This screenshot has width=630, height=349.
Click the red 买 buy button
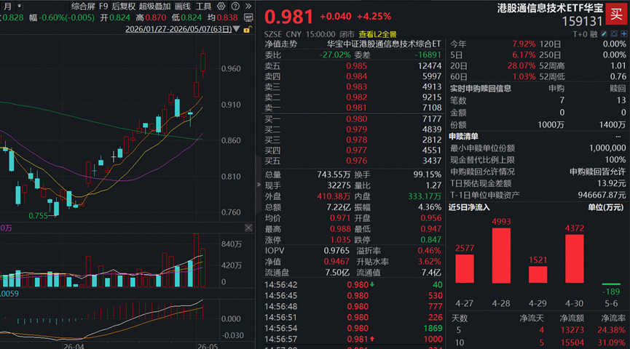616,15
